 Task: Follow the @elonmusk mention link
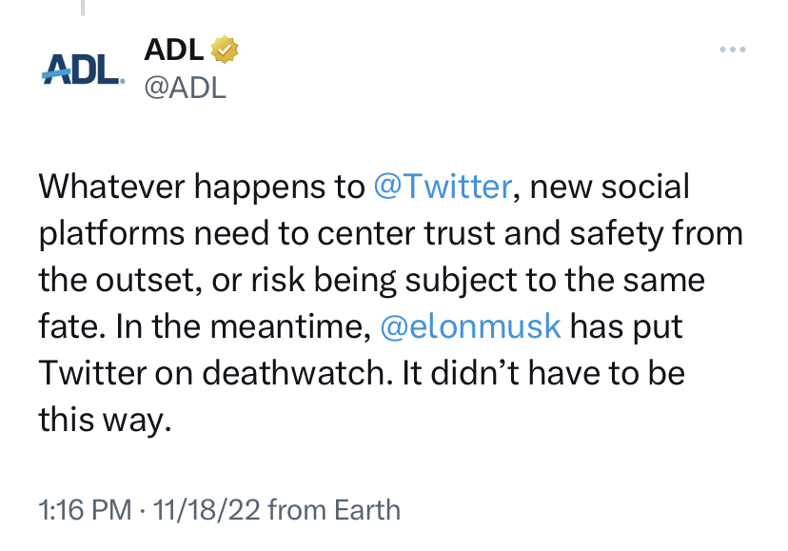coord(470,326)
